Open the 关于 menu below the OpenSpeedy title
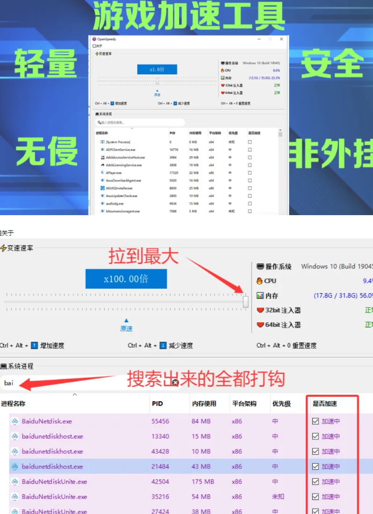 (98, 46)
